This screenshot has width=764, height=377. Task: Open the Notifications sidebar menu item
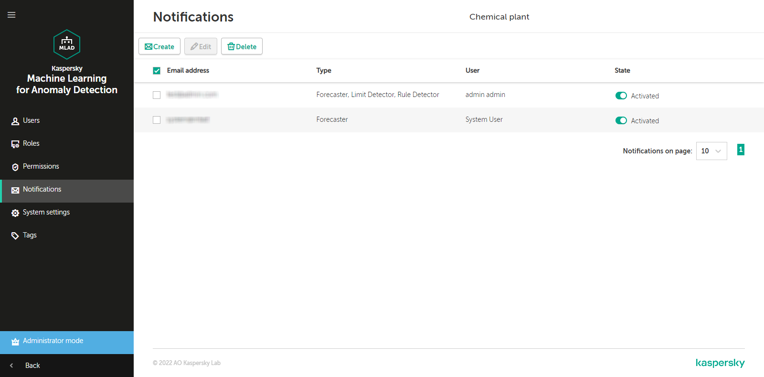point(42,190)
